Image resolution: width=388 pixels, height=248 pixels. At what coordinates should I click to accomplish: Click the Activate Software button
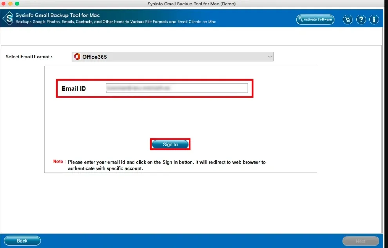pos(315,20)
